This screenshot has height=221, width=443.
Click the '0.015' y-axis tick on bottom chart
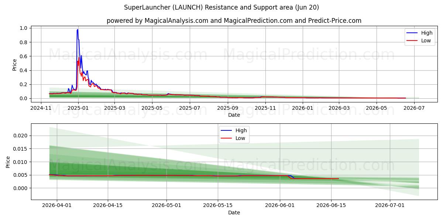click(20, 149)
